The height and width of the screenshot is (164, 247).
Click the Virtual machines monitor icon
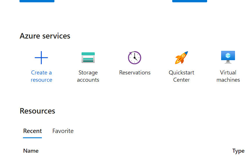click(x=228, y=57)
